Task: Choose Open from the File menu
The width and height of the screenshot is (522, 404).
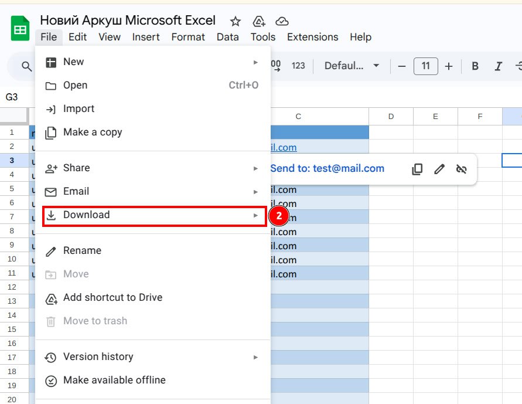Action: [x=153, y=85]
